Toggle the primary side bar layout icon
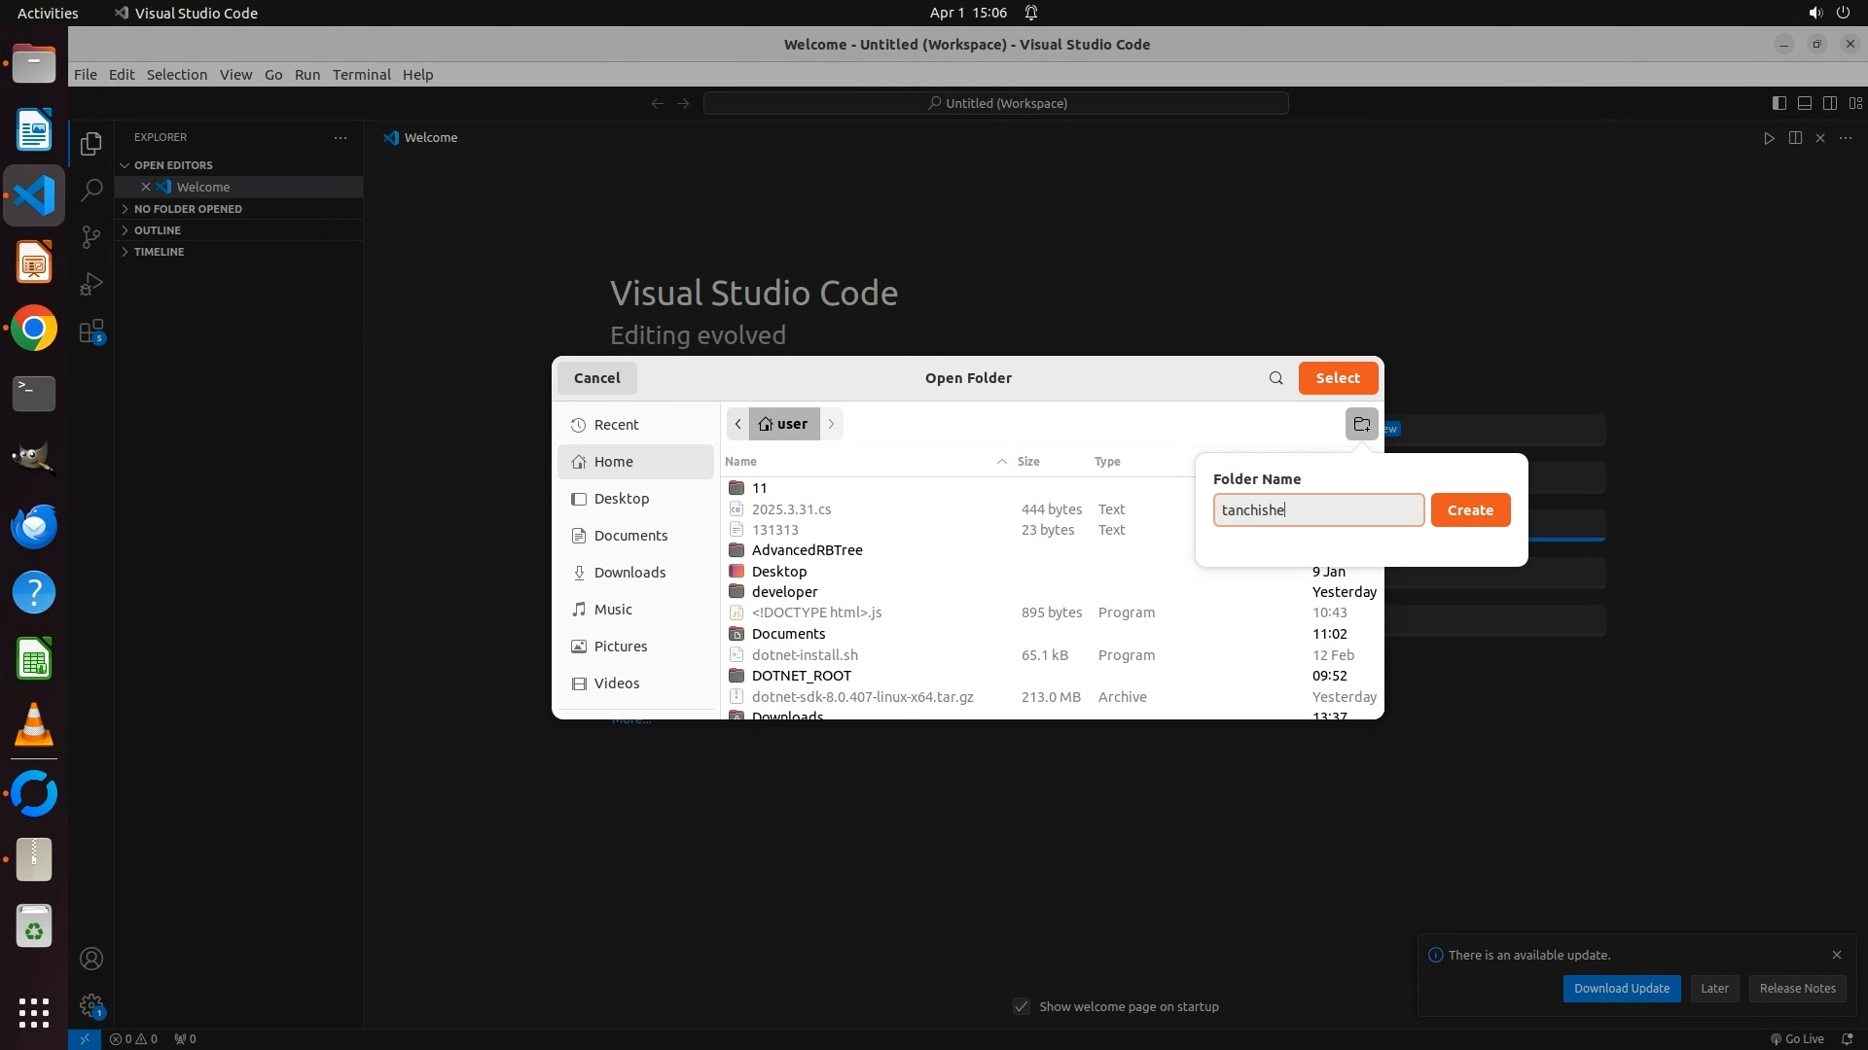 (1778, 103)
